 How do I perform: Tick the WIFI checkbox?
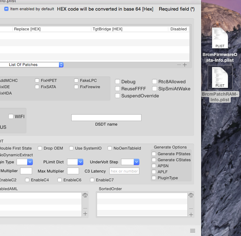coord(11,116)
